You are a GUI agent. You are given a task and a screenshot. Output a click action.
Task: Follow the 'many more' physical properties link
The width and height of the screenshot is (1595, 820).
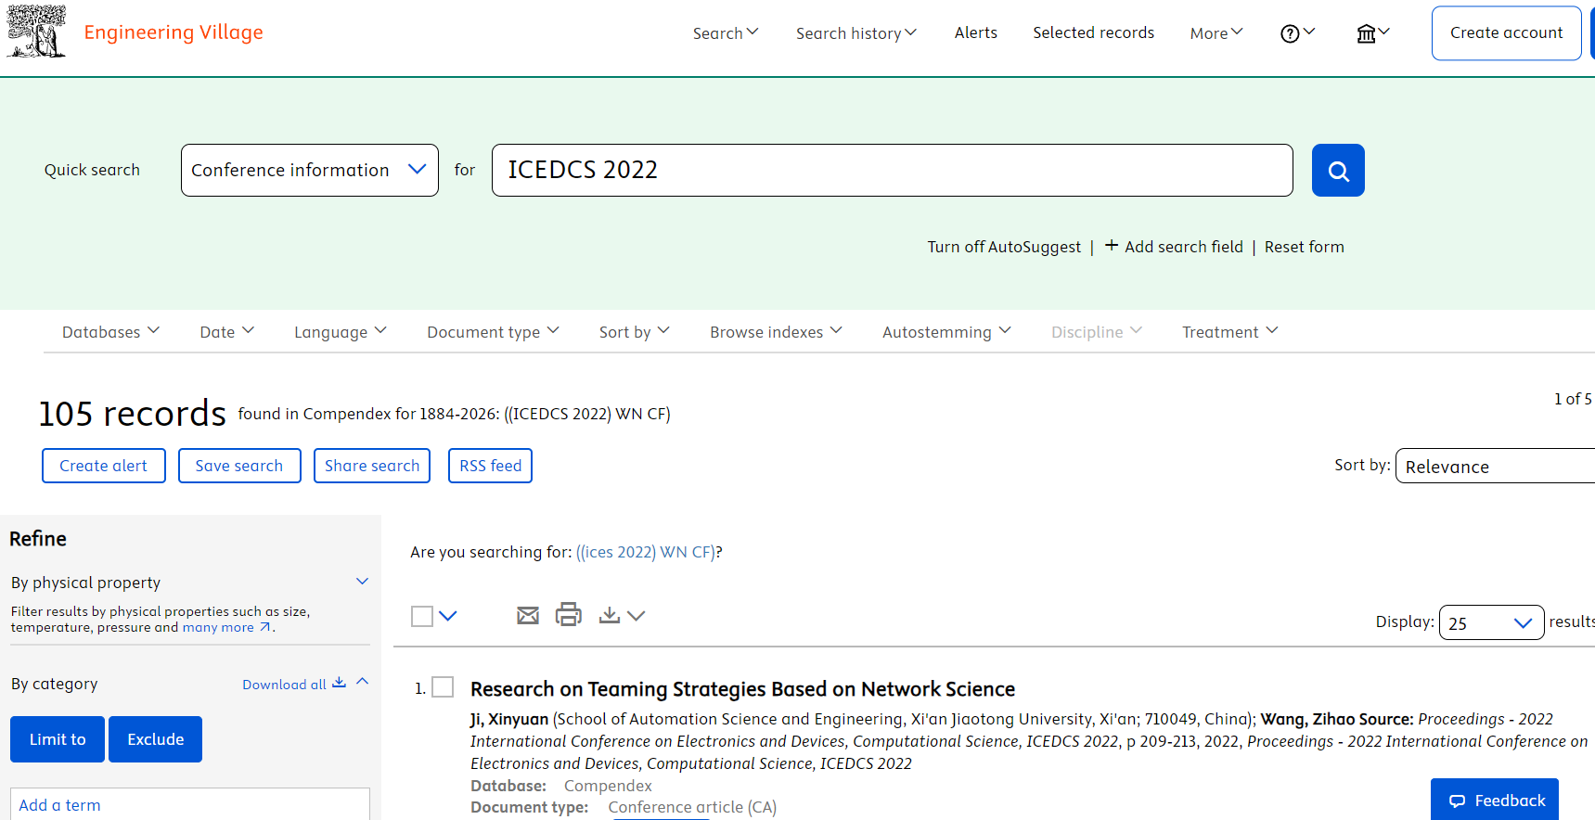click(x=226, y=627)
